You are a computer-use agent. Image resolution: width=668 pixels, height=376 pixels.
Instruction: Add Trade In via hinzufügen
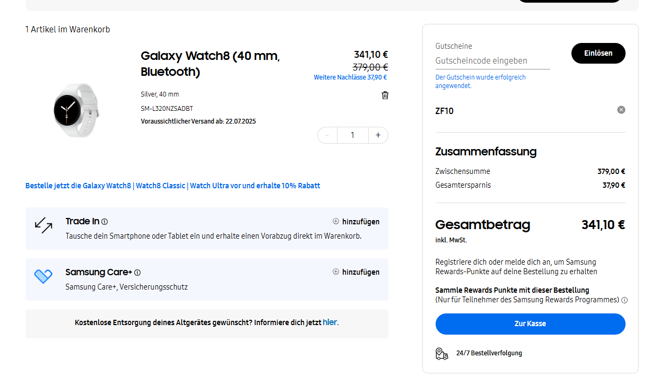[356, 222]
